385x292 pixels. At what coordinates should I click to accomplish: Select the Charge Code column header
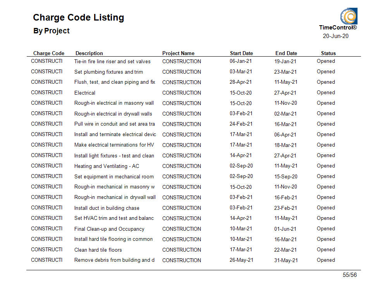click(49, 53)
